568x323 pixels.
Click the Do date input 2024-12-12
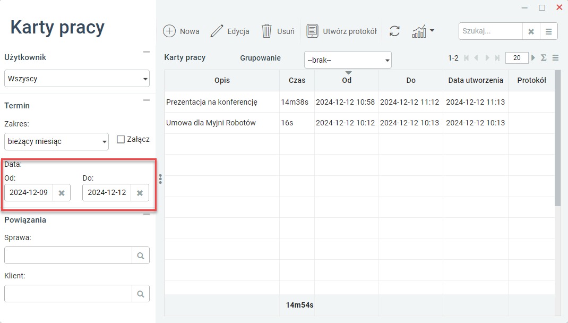[107, 192]
